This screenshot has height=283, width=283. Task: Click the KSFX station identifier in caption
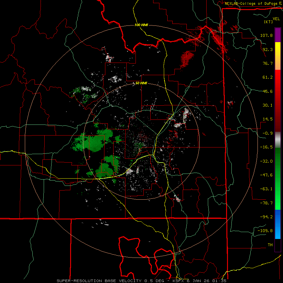179,281
